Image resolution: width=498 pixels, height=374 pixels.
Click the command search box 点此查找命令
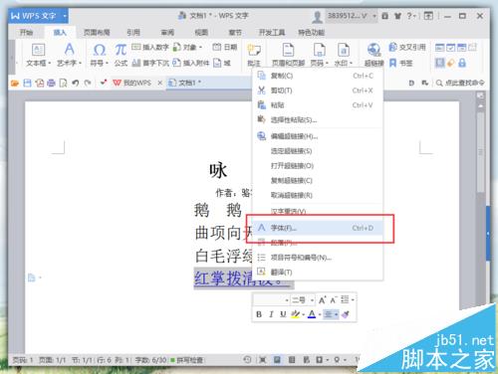coord(460,83)
